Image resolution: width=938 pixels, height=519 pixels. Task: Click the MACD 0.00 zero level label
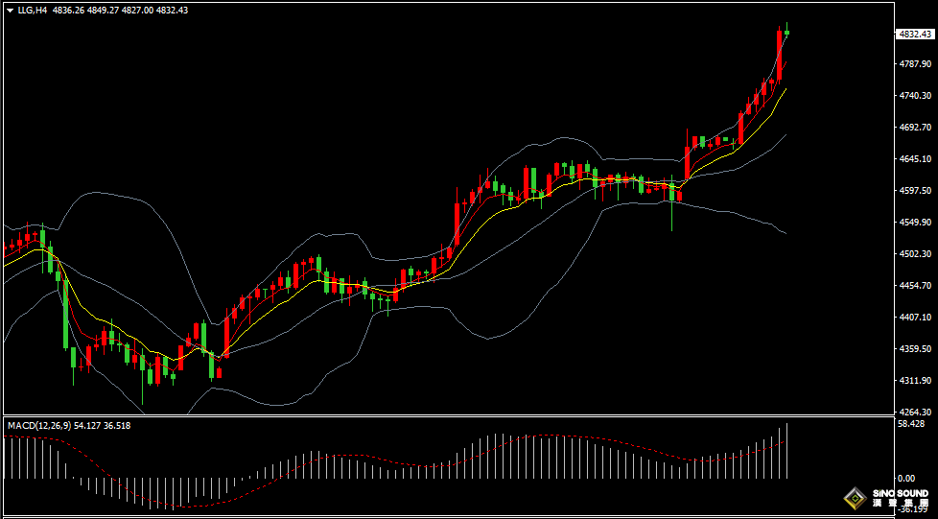pos(904,478)
